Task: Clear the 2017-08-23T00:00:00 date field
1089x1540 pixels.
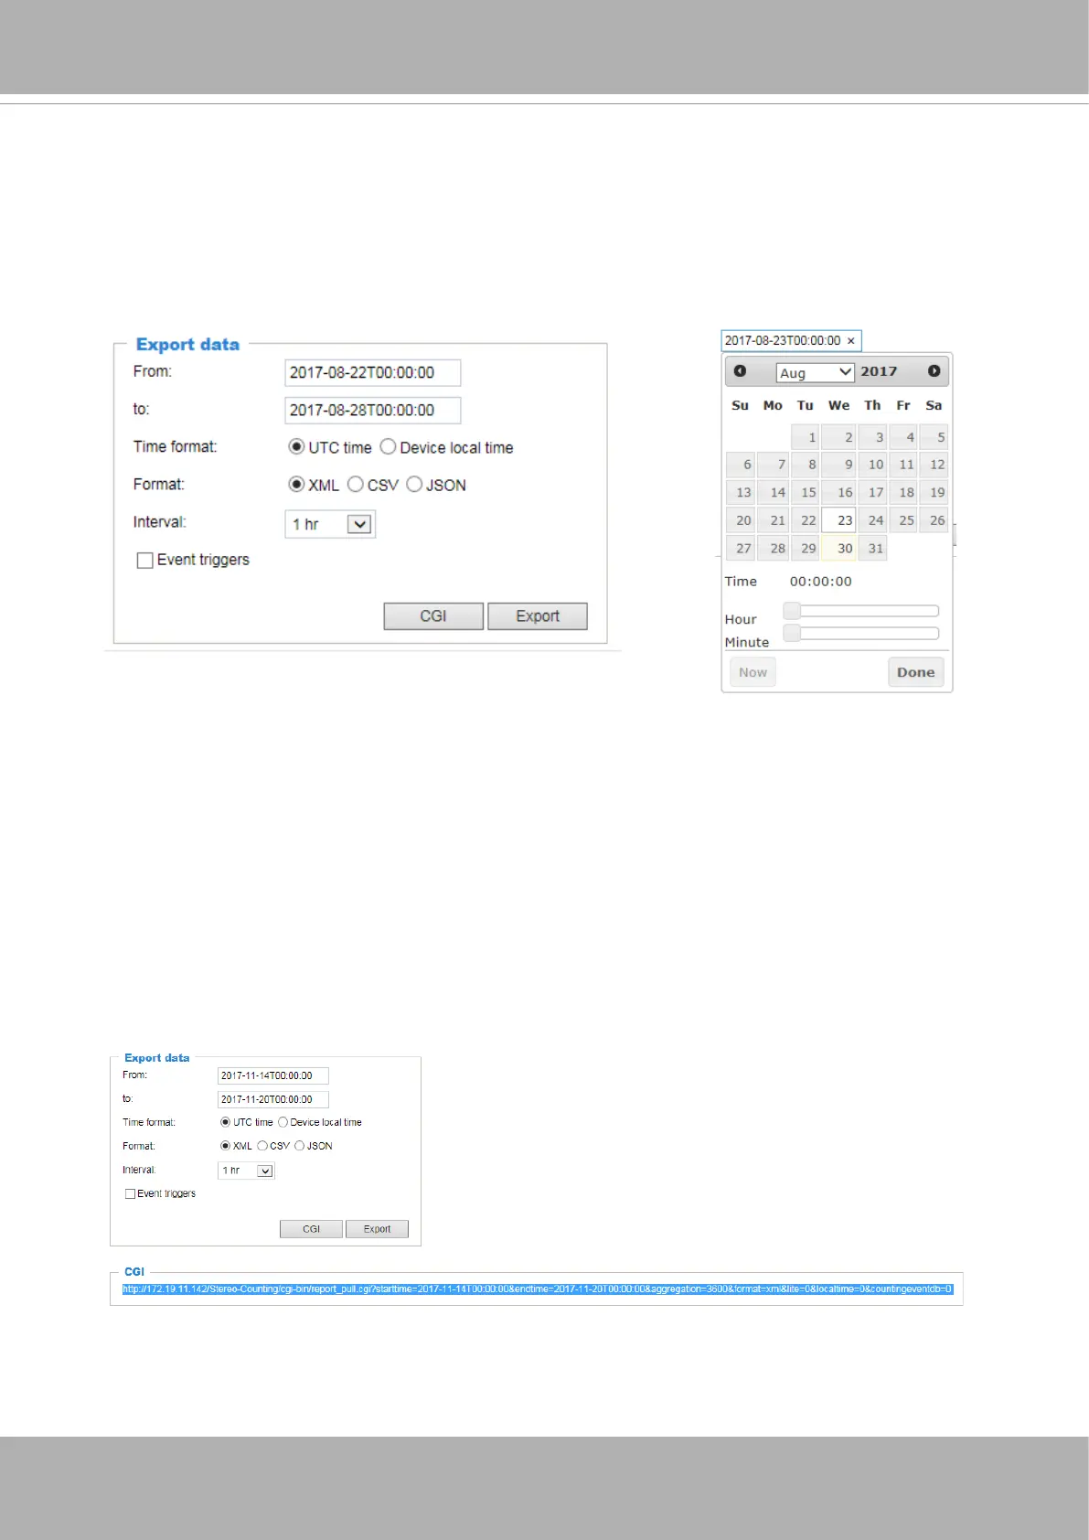Action: tap(850, 341)
